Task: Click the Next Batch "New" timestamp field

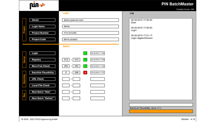Action: pos(97,92)
